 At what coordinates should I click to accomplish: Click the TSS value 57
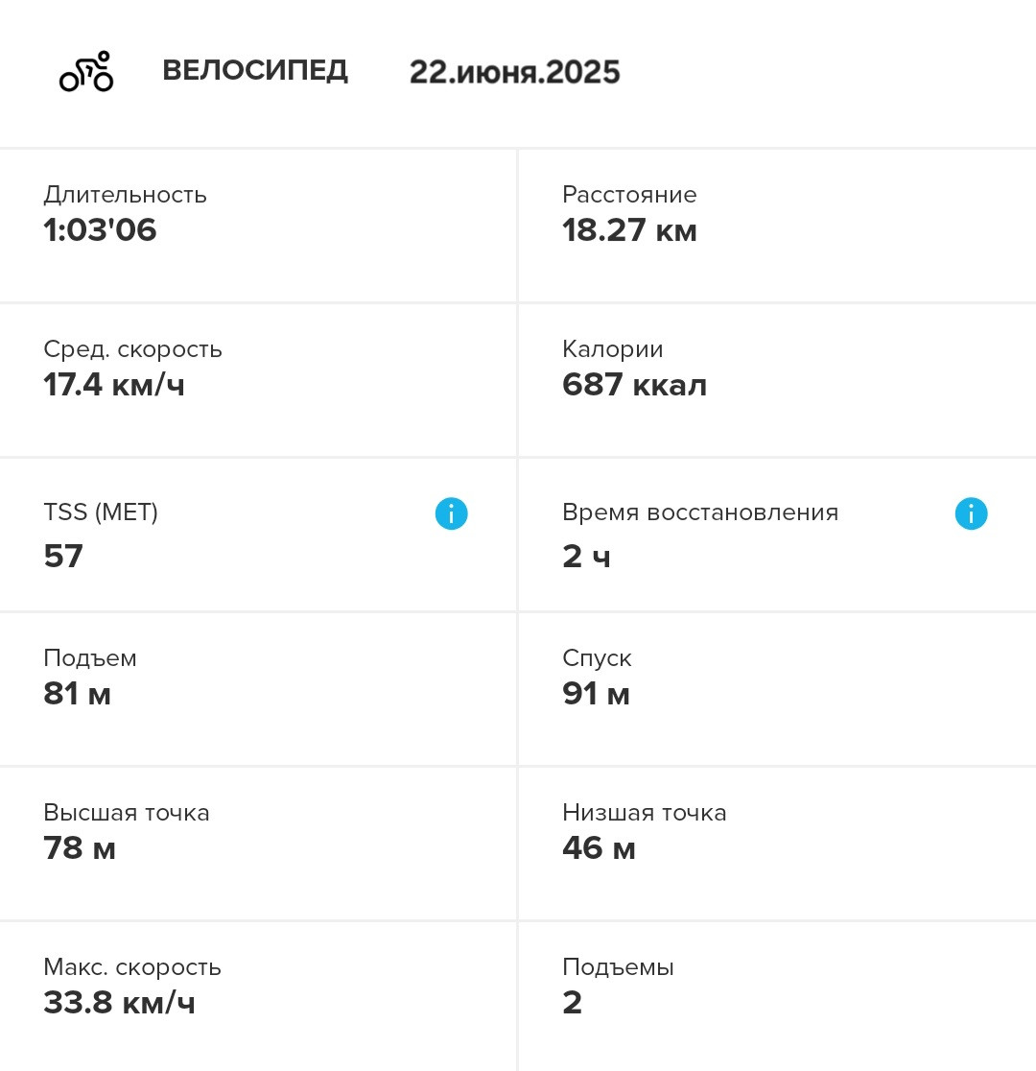[x=63, y=556]
